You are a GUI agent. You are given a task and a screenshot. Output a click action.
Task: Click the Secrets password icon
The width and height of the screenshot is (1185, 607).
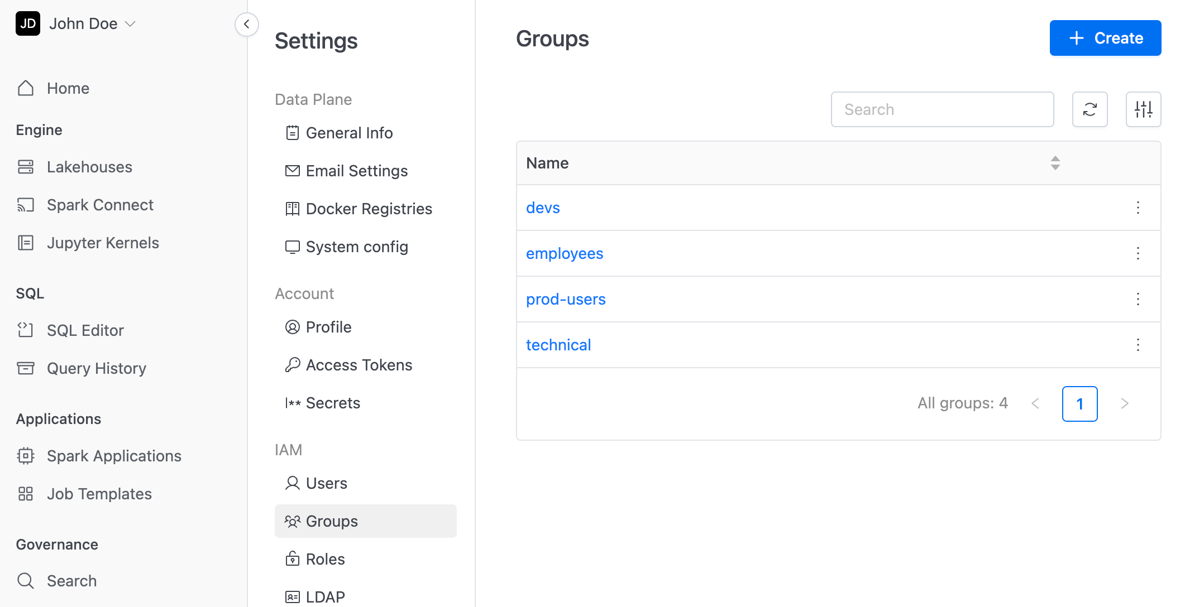pyautogui.click(x=292, y=403)
